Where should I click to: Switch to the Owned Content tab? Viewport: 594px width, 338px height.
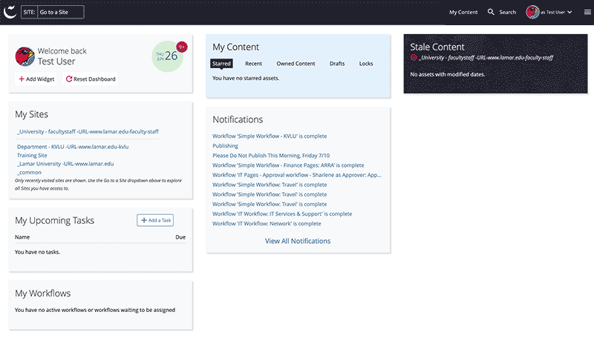(x=296, y=64)
